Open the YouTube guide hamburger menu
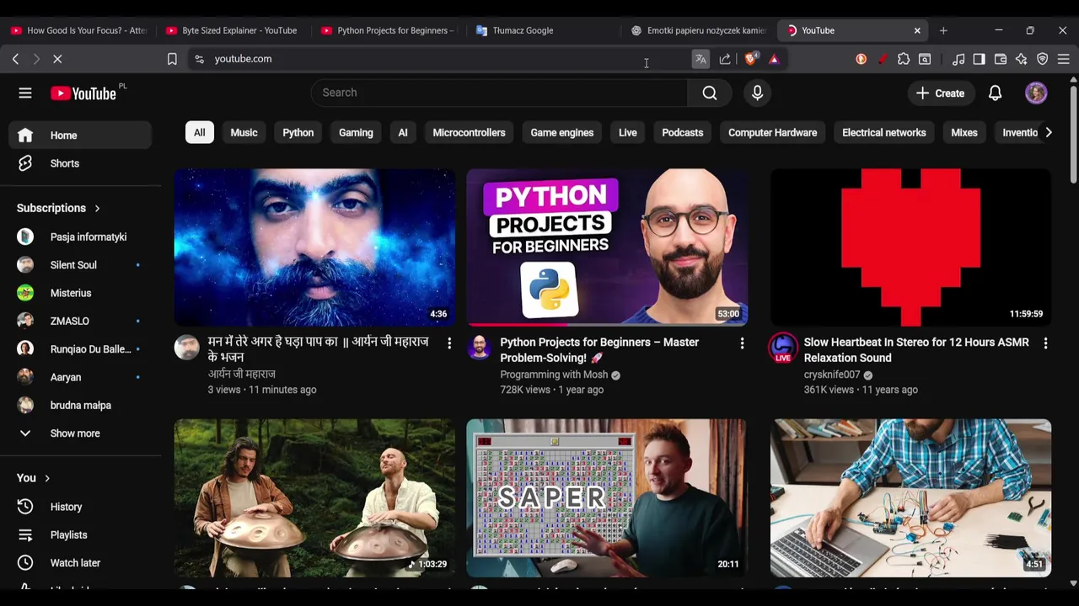1079x606 pixels. pos(25,93)
